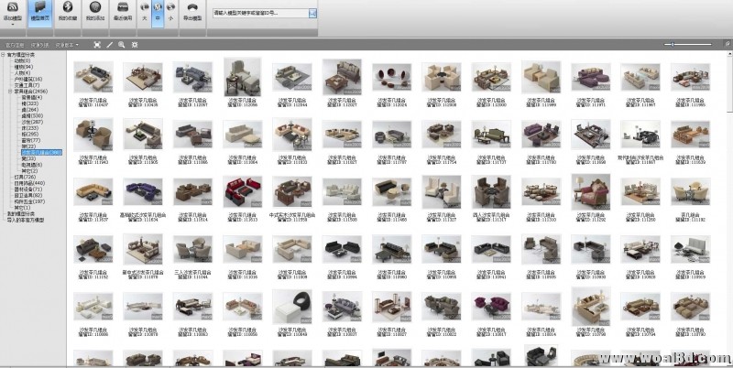The height and width of the screenshot is (368, 733).
Task: Select 电视墙(6) subcategory
Action: [x=32, y=165]
